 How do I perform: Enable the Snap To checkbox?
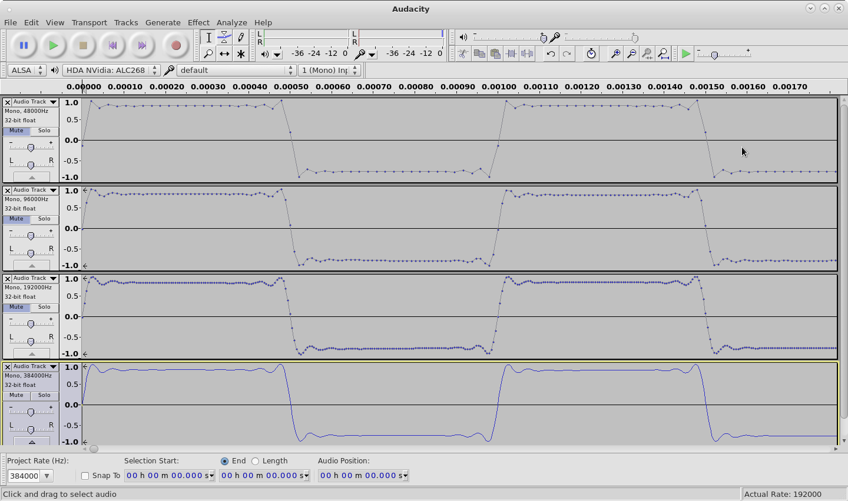coord(85,476)
